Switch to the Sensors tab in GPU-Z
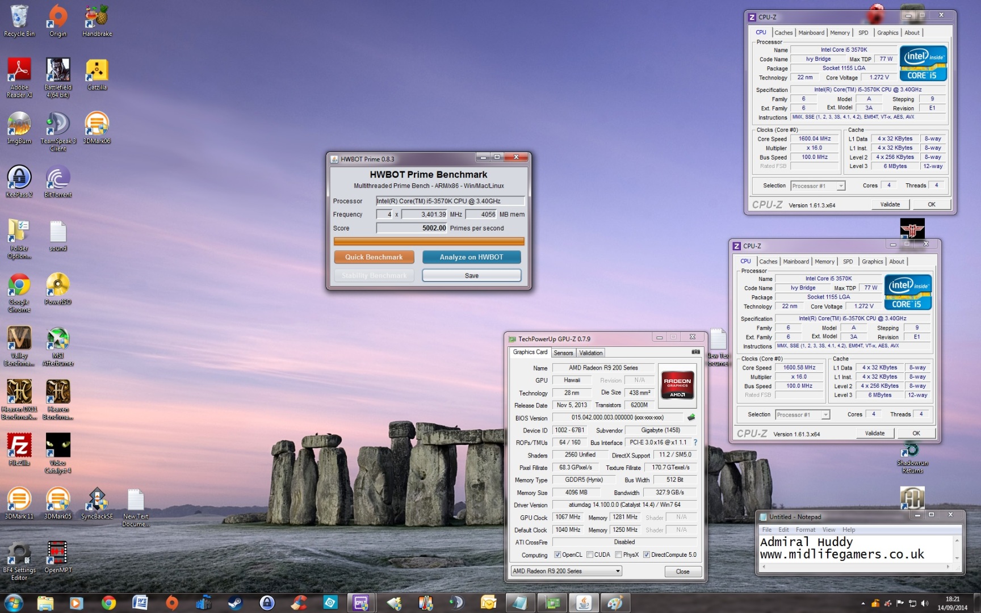Viewport: 981px width, 613px height. click(563, 352)
